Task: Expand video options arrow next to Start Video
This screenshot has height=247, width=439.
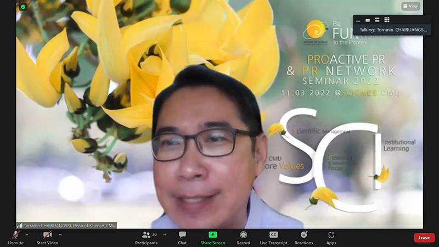Action: coord(60,235)
